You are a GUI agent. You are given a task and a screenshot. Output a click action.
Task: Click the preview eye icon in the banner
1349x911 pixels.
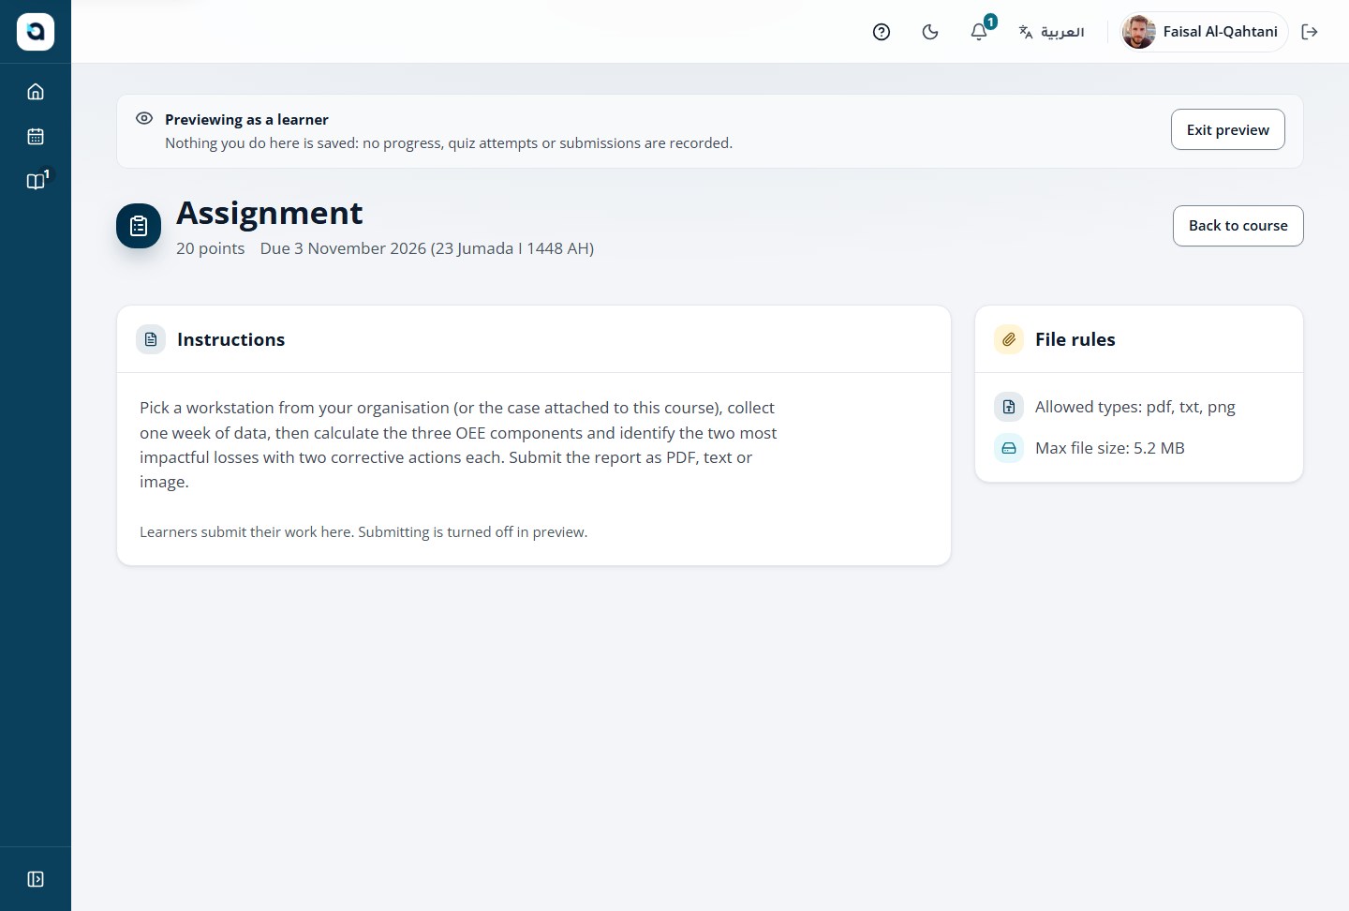point(144,119)
